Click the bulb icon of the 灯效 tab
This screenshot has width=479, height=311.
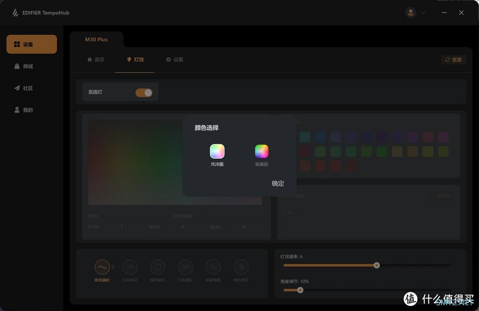tap(129, 59)
